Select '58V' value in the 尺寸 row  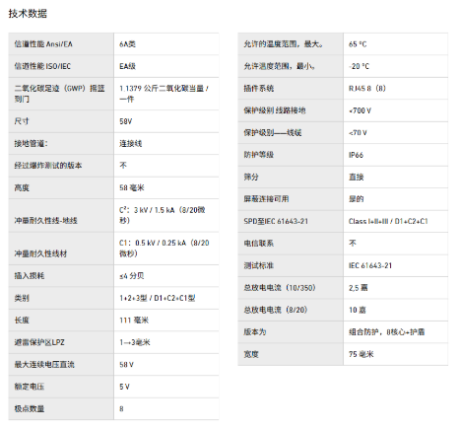(166, 121)
